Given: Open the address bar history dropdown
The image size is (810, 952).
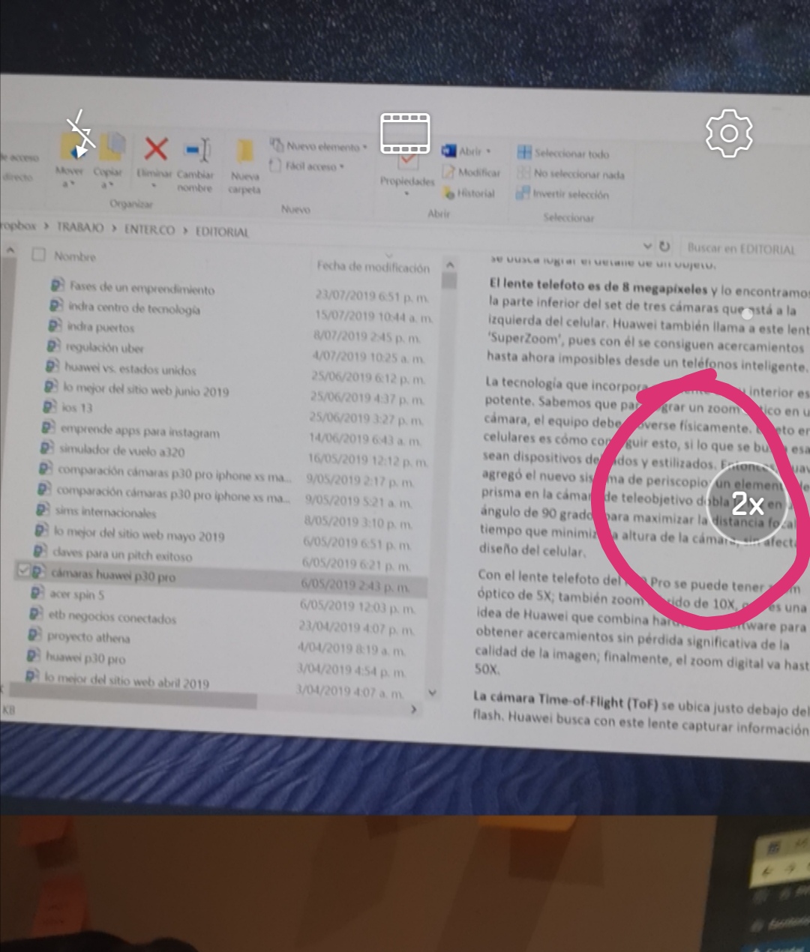Looking at the screenshot, I should pos(647,246).
